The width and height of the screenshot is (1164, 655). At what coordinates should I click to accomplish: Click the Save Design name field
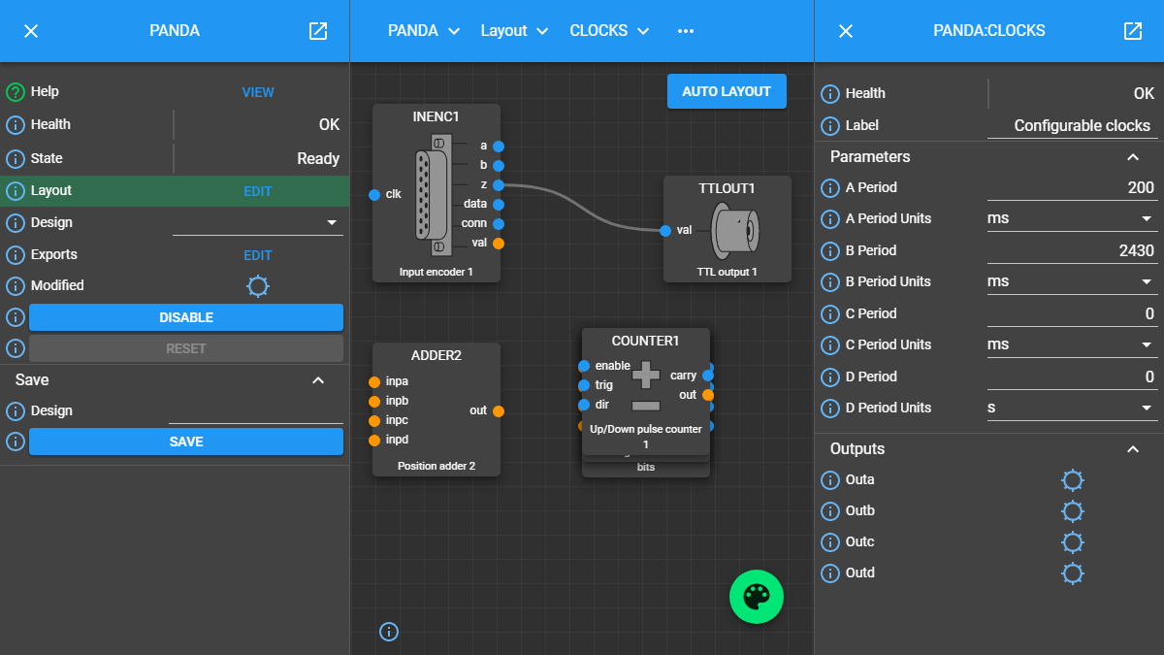(x=256, y=411)
